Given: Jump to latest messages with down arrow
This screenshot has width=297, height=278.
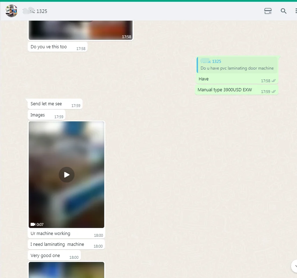Looking at the screenshot, I should [294, 266].
